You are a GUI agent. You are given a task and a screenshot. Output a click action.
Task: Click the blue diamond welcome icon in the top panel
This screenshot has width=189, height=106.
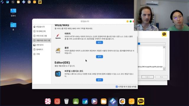[x=24, y=2]
